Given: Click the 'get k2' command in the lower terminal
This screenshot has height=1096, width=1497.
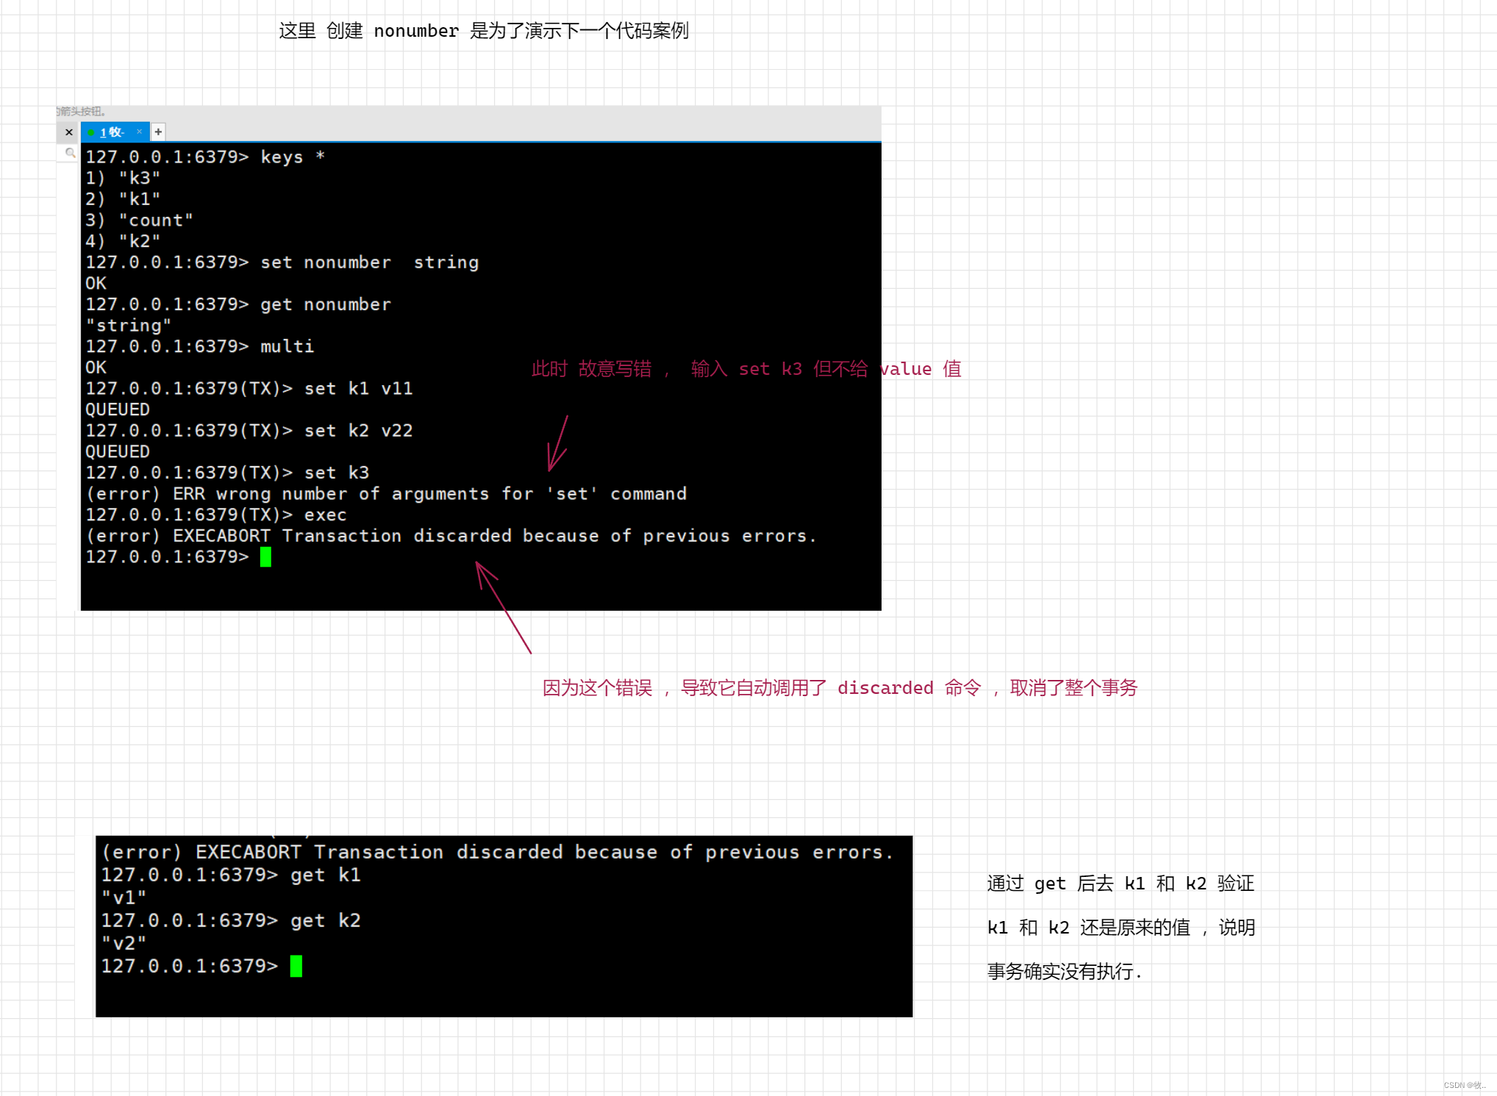Looking at the screenshot, I should [x=231, y=920].
